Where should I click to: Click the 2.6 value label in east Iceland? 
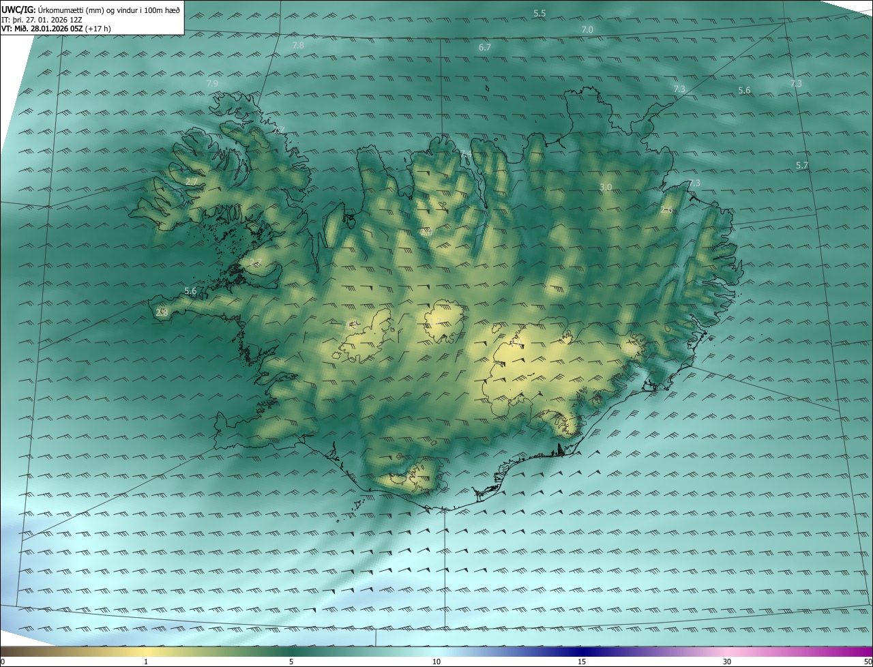point(666,211)
